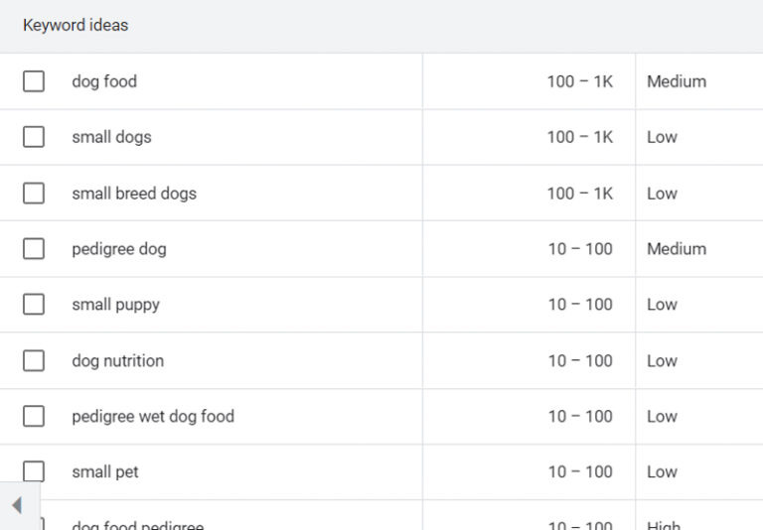Viewport: 763px width, 530px height.
Task: Click the pedigree wet dog food keyword
Action: [153, 417]
